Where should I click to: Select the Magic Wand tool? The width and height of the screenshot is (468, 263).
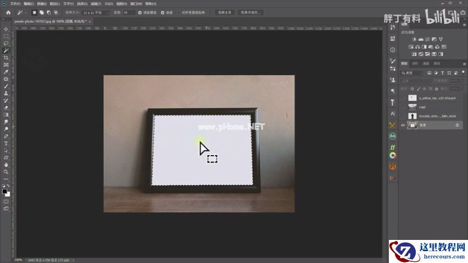point(6,50)
